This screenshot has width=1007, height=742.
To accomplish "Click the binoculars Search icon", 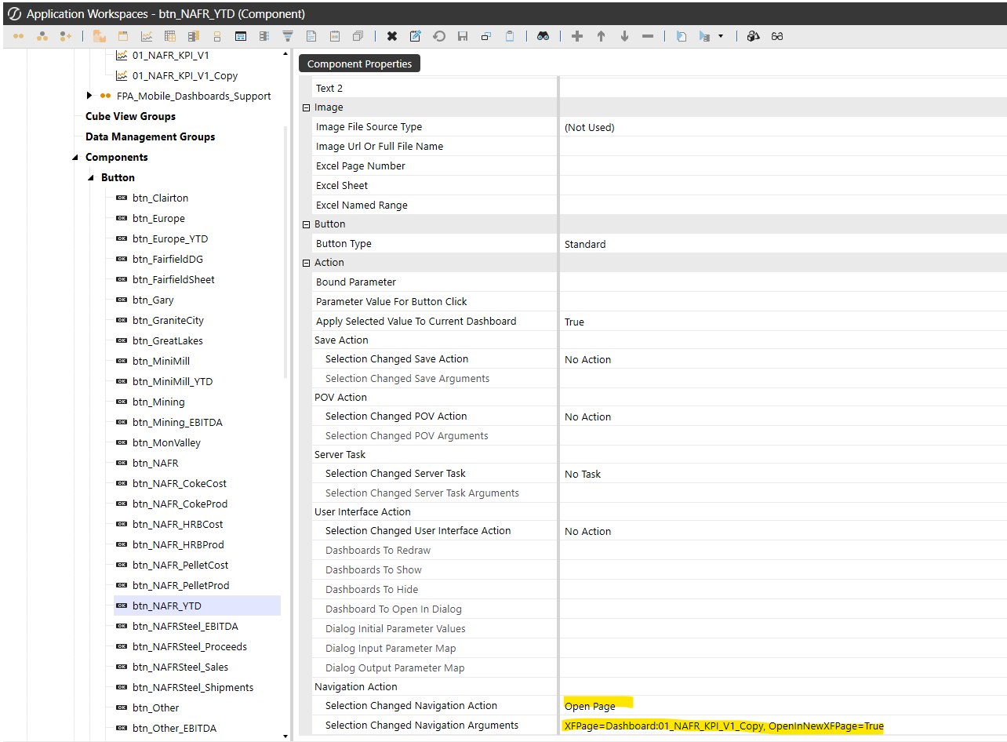I will tap(543, 36).
